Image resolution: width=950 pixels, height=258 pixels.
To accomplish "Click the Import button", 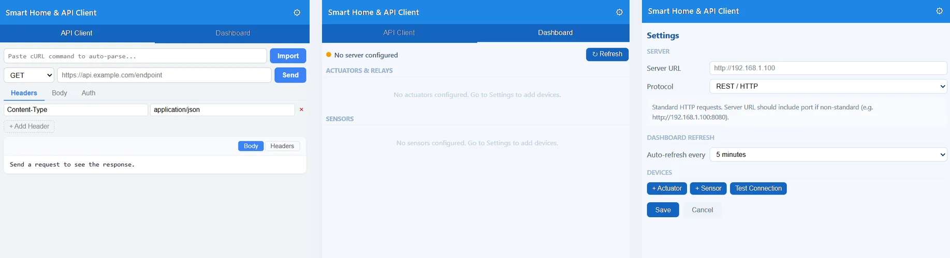I will (288, 56).
